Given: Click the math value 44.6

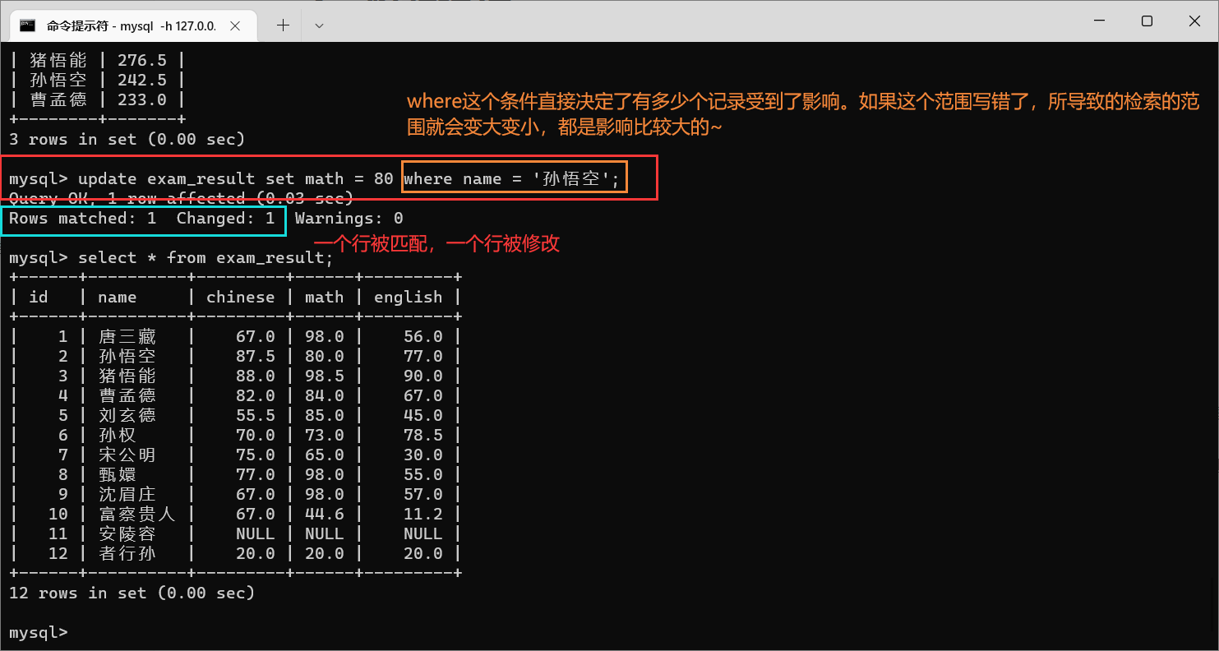Looking at the screenshot, I should click(324, 514).
